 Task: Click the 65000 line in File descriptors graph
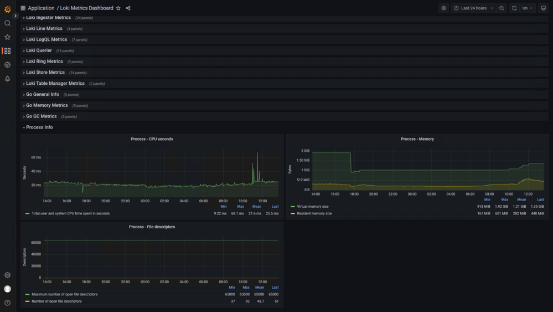[x=161, y=241]
